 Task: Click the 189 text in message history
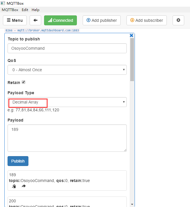click(x=12, y=175)
